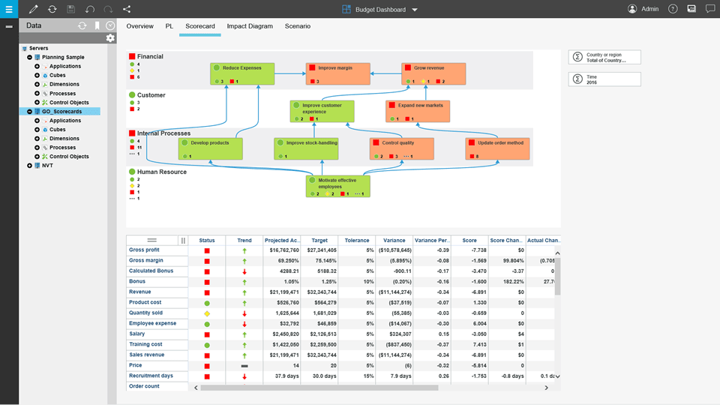Click the undo arrow icon
Viewport: 720px width, 405px height.
(90, 9)
